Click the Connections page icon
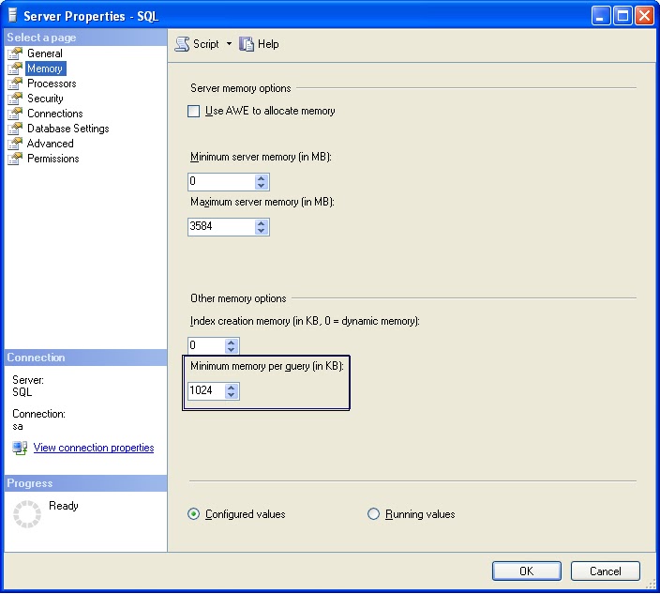Screen dimensions: 660x594 tap(15, 114)
